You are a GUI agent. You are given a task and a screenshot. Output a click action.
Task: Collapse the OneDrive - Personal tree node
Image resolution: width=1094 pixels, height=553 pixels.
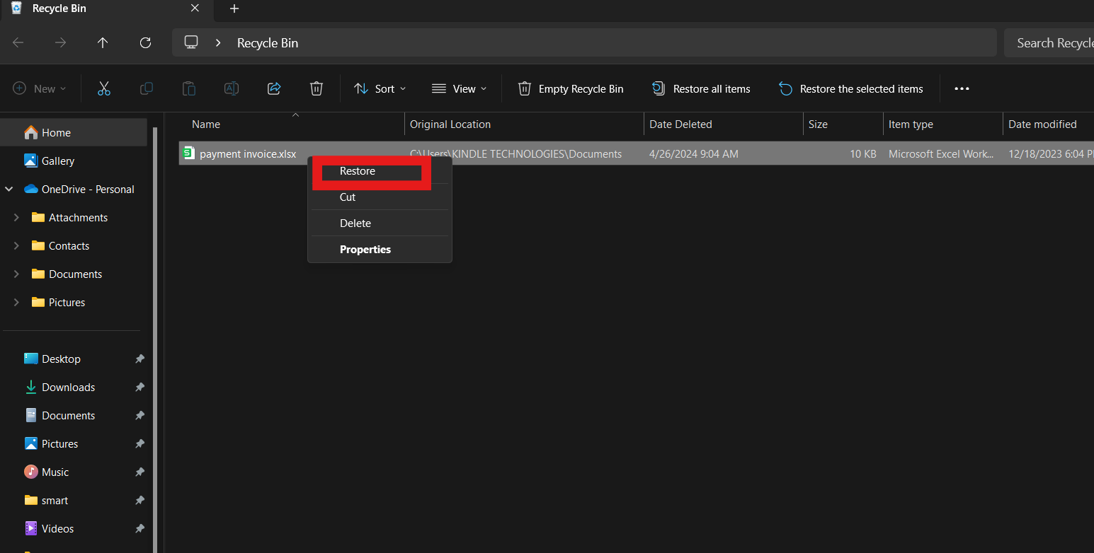point(9,190)
